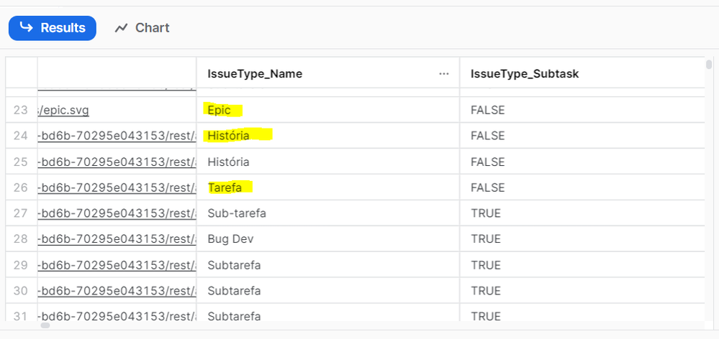This screenshot has width=719, height=339.
Task: Switch to the Results tab
Action: (53, 28)
